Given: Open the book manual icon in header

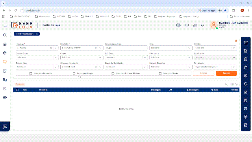Looking at the screenshot, I should point(187,25).
